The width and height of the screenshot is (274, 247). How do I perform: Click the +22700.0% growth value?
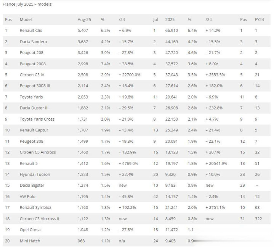(130, 75)
